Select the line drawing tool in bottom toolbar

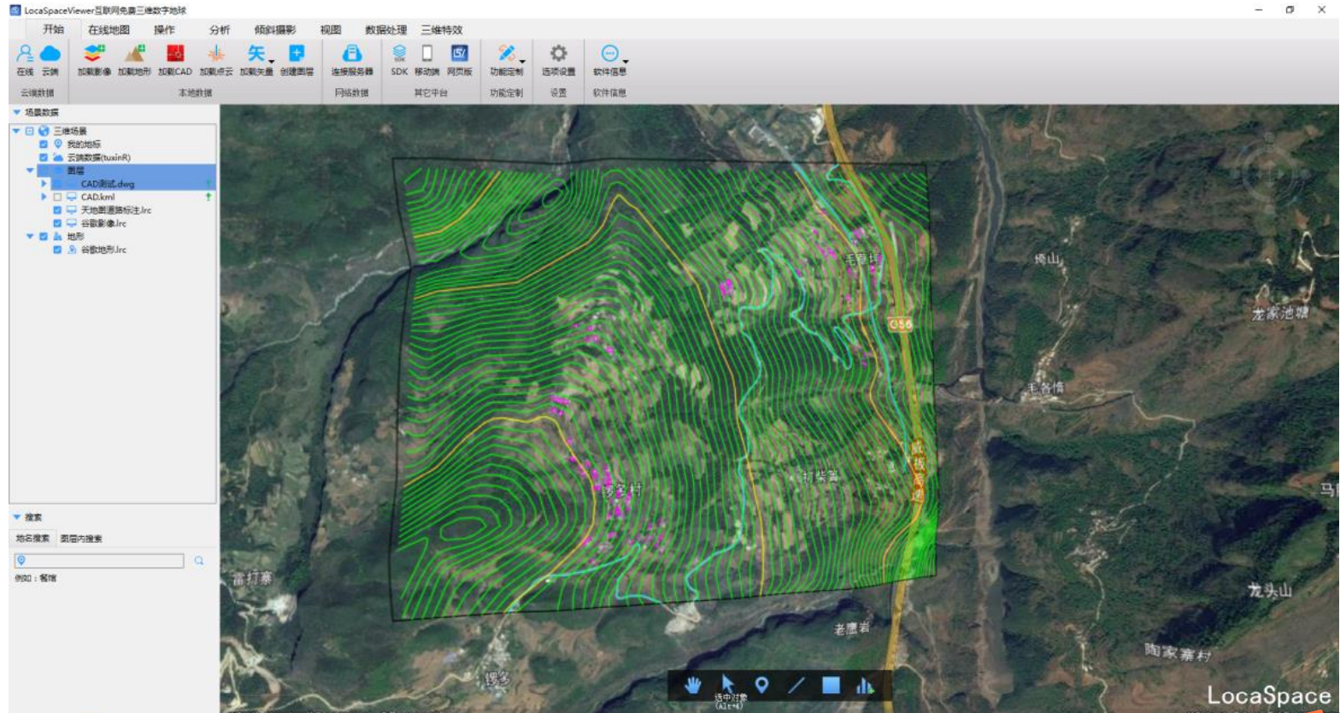[796, 685]
